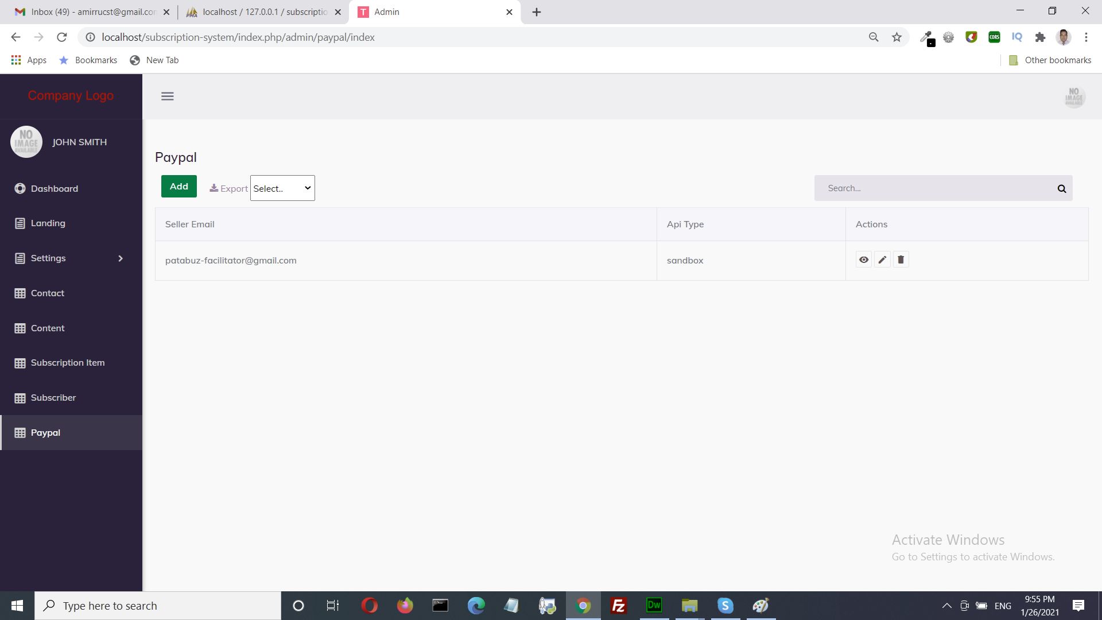1102x620 pixels.
Task: Expand the Settings submenu chevron
Action: 121,258
